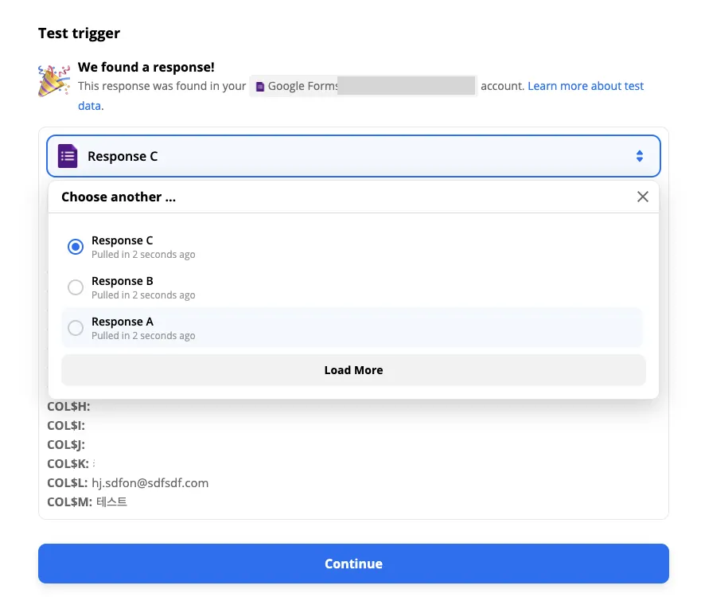
Task: Select the Response A radio button
Action: pos(76,328)
